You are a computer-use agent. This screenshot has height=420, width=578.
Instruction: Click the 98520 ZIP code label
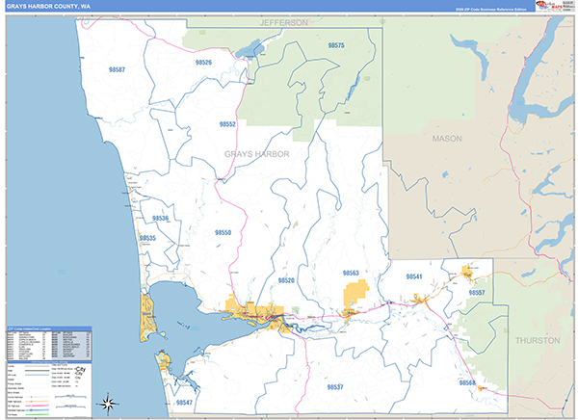286,280
